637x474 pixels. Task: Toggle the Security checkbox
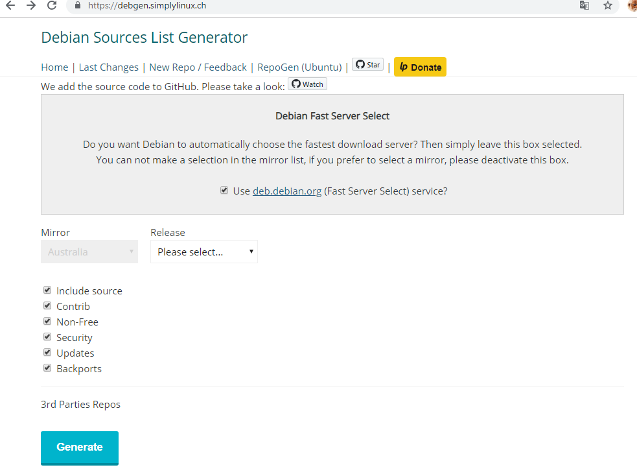[47, 337]
